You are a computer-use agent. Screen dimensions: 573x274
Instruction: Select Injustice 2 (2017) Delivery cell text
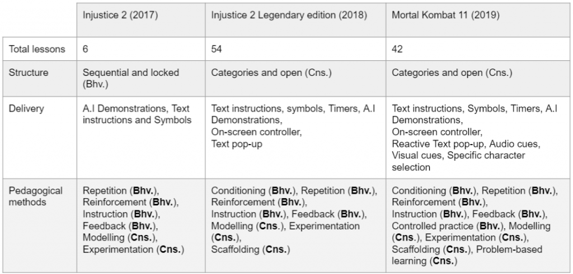coord(137,113)
